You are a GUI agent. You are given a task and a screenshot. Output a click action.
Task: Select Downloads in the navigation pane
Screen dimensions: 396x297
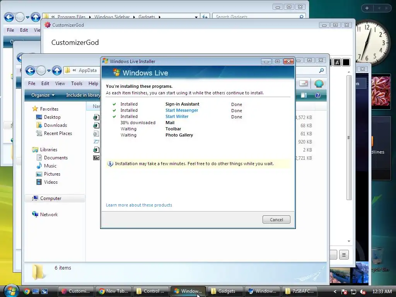click(x=55, y=125)
